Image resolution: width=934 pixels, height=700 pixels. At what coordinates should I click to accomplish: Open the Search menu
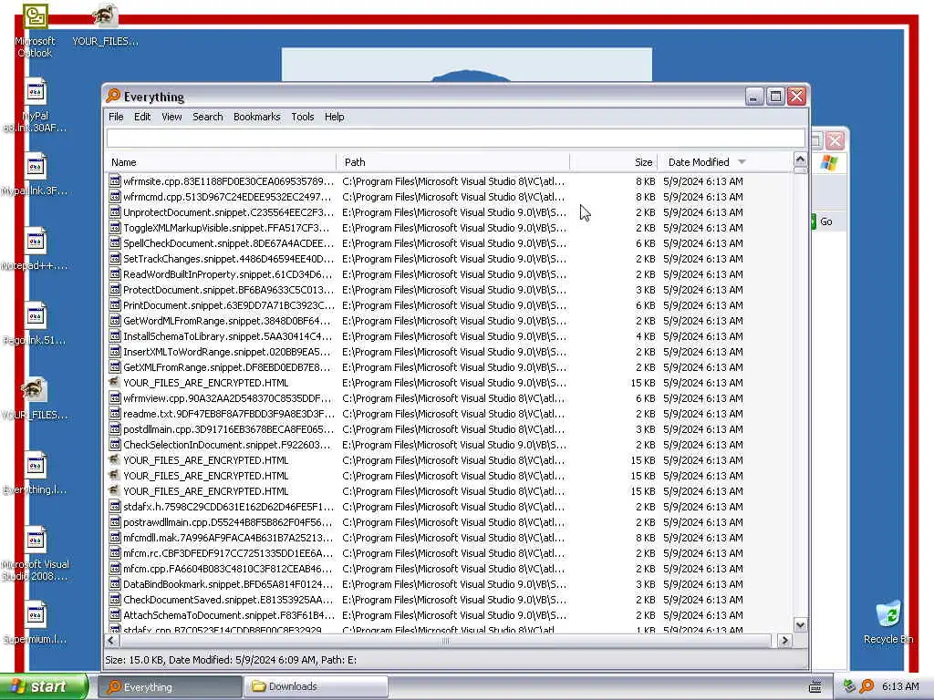207,117
